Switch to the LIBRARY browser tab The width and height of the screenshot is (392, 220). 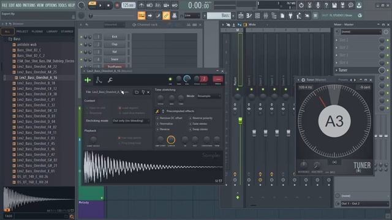coord(52,32)
